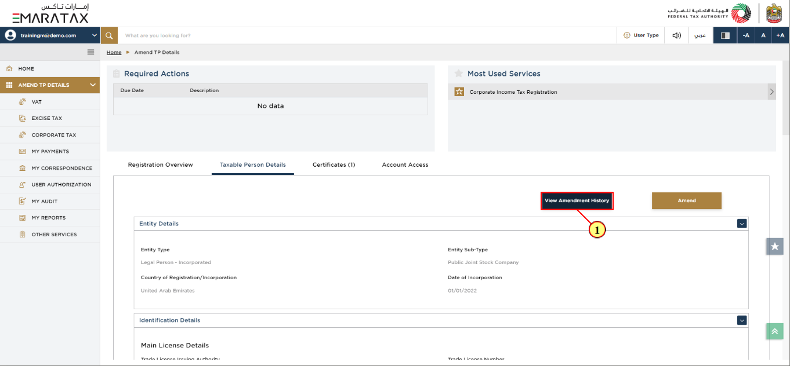Click the My Reports icon
This screenshot has height=366, width=790.
coord(23,218)
